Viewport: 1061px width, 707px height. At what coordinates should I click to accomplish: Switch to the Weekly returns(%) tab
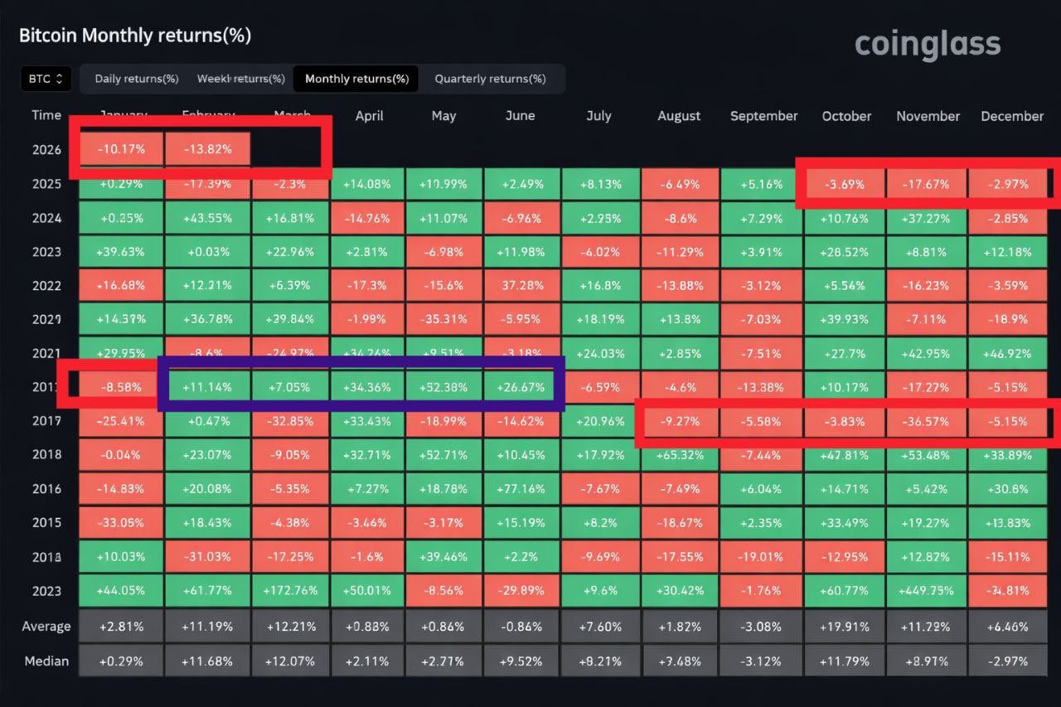240,79
